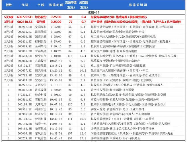
Task: Select stock code 872392.BJ
Action: tap(25, 95)
